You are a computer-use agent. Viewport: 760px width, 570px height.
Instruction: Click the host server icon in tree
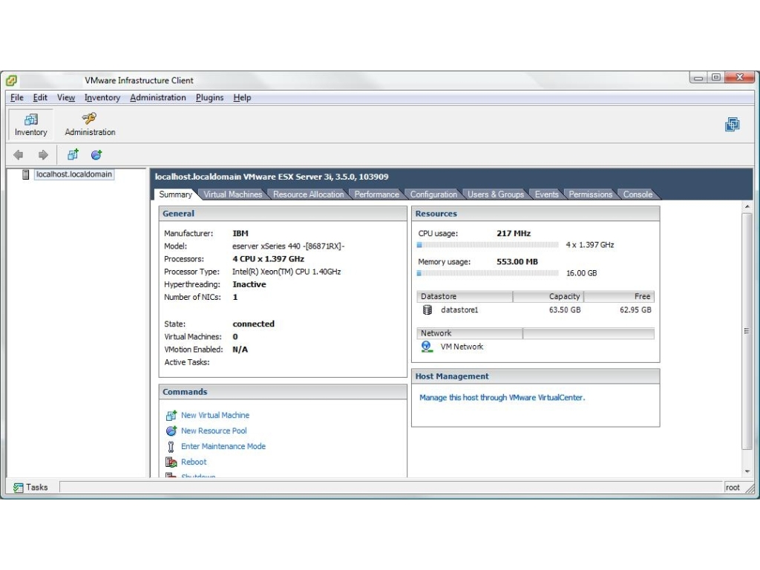click(26, 174)
